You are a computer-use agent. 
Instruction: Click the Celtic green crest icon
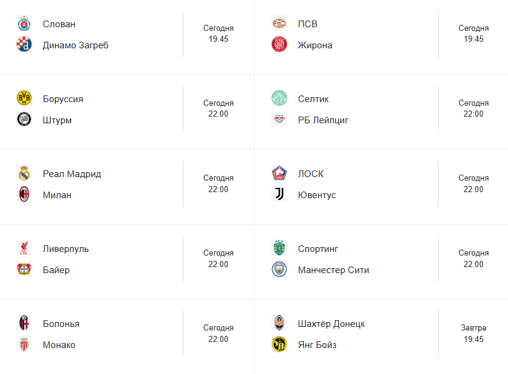[279, 98]
